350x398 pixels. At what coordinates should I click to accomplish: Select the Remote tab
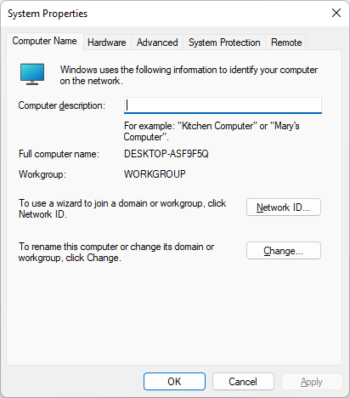286,43
